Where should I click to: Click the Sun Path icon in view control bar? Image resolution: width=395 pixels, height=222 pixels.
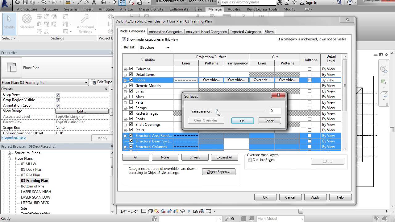156,211
